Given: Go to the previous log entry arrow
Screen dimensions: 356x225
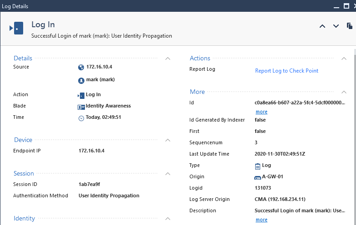Looking at the screenshot, I should pyautogui.click(x=322, y=26).
